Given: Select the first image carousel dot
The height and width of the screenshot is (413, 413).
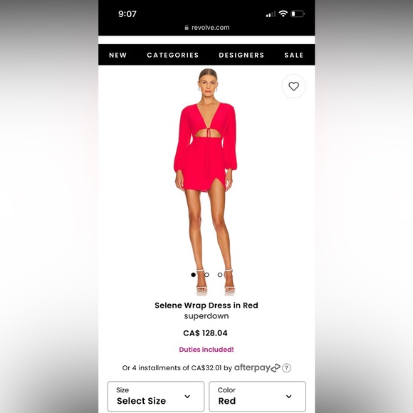Looking at the screenshot, I should 194,275.
